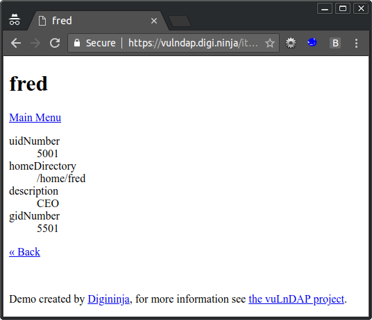
Task: Click the gidNumber label
Action: point(35,216)
